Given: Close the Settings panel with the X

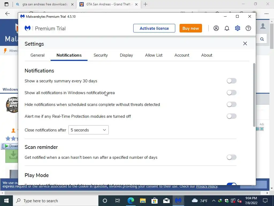Looking at the screenshot, I should [x=245, y=43].
